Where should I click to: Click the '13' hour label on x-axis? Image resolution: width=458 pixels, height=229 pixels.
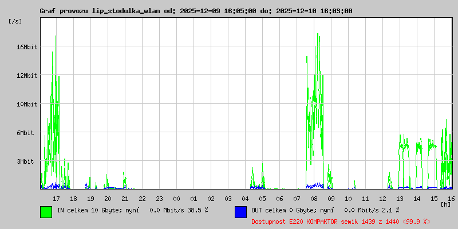click(400, 199)
